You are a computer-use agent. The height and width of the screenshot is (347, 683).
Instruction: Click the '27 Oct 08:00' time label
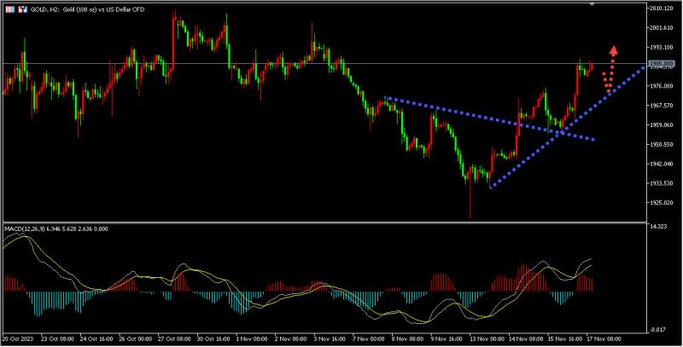point(173,338)
